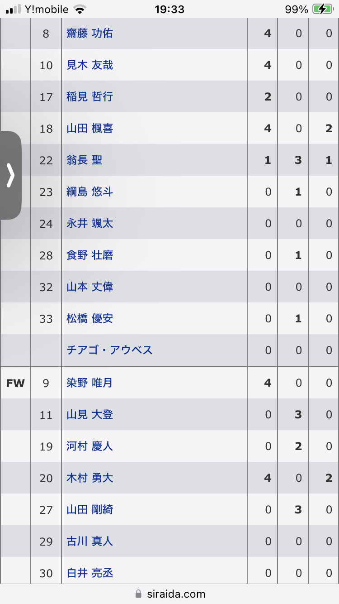The image size is (339, 604).
Task: Expand the side panel arrow tab
Action: tap(10, 176)
